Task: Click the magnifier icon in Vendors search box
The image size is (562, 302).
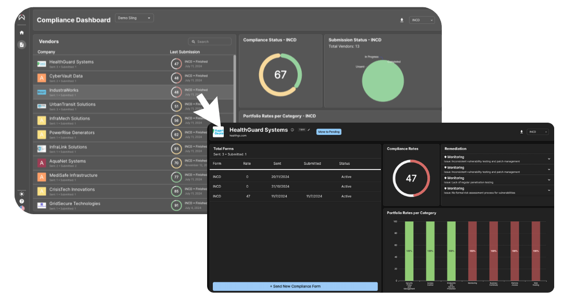Action: point(193,41)
